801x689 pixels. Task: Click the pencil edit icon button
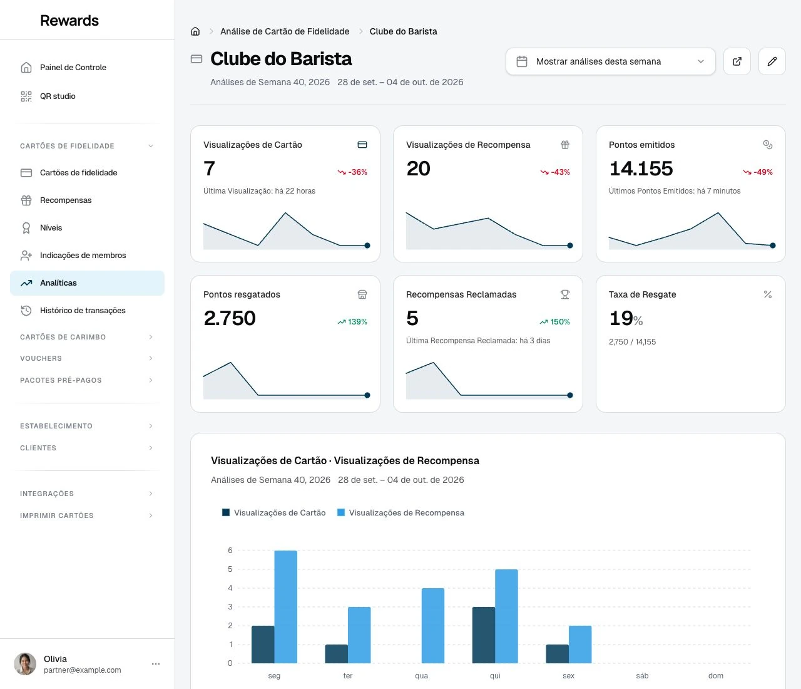(772, 61)
